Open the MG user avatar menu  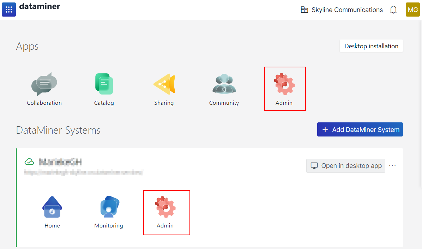(x=412, y=10)
